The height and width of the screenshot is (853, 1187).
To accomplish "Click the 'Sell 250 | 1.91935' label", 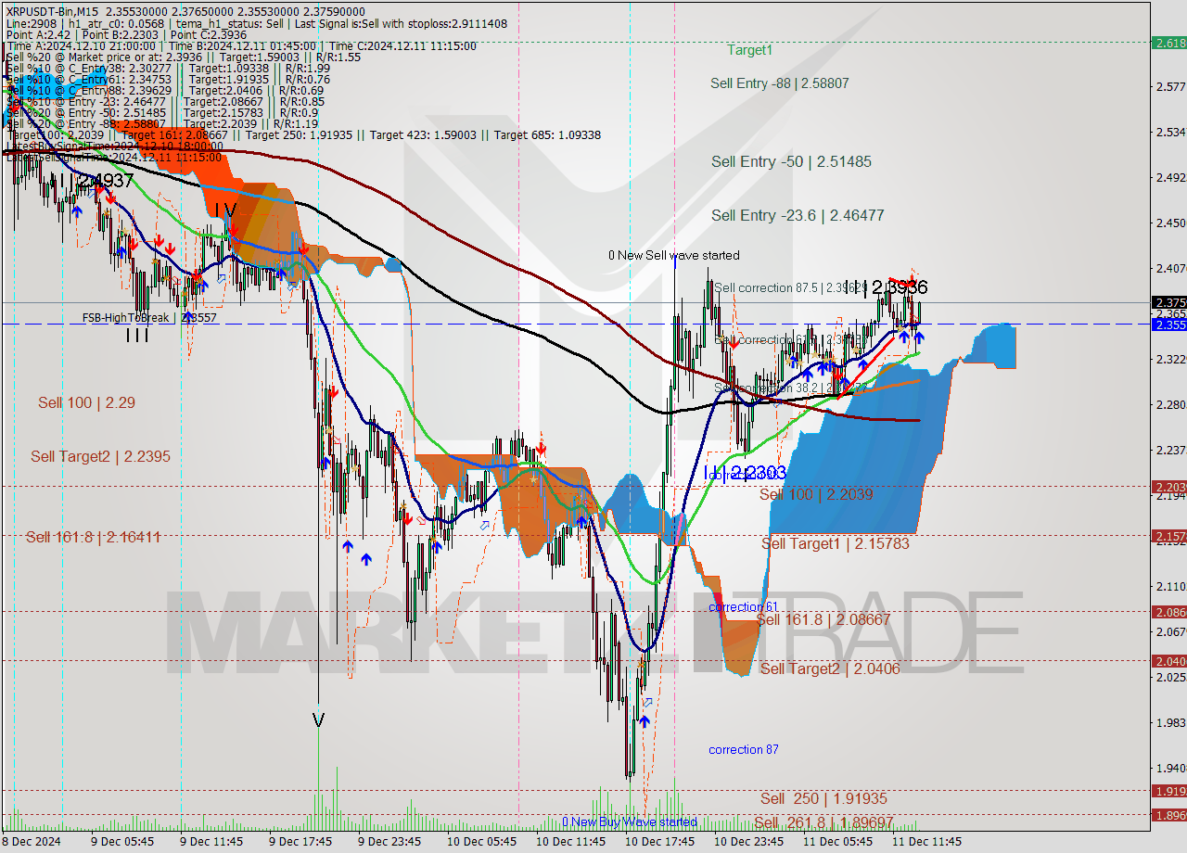I will pos(823,799).
